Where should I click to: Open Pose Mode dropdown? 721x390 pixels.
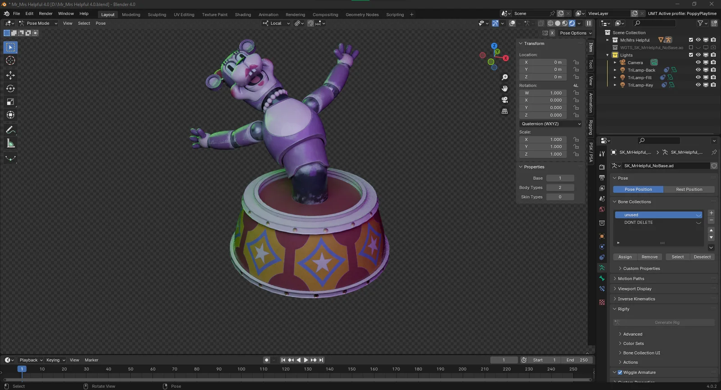pos(38,23)
